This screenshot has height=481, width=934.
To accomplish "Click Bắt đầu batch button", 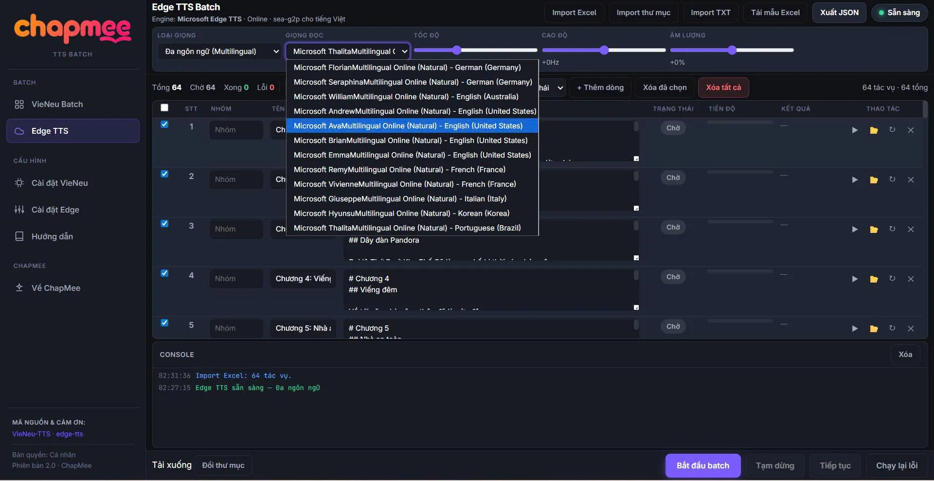I will click(x=703, y=465).
